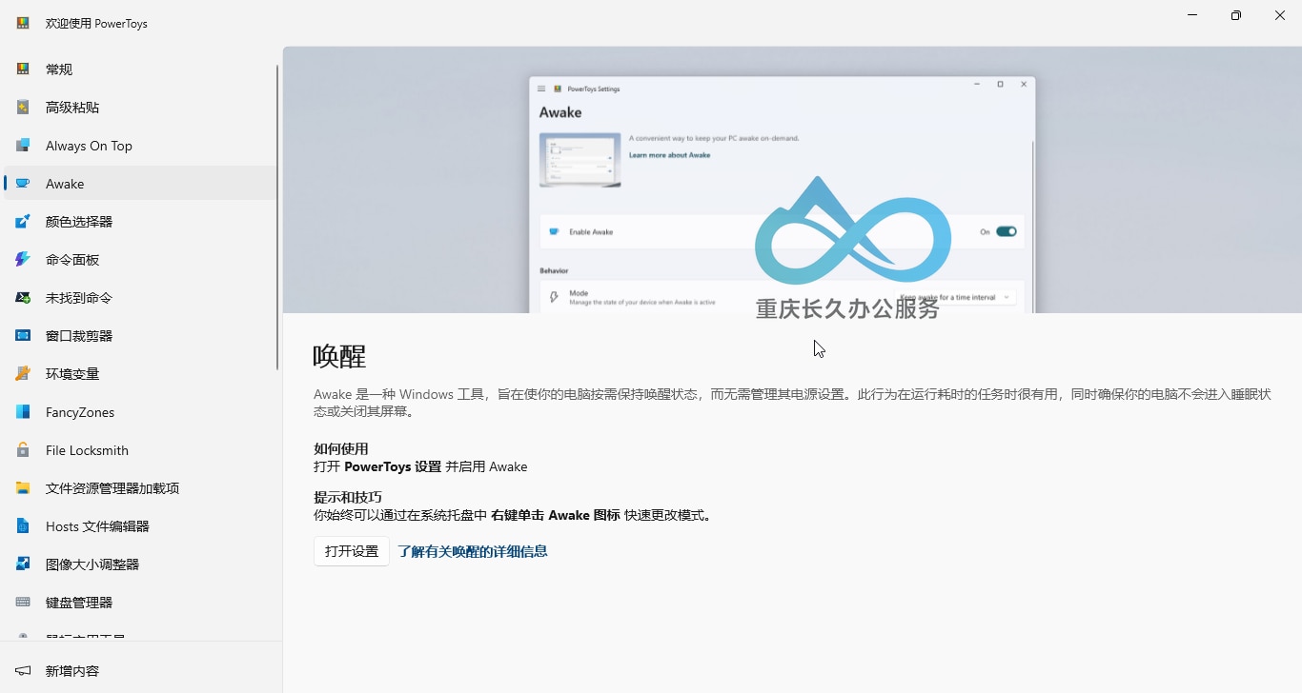Open 新增内容 at sidebar bottom
This screenshot has height=693, width=1302.
(140, 671)
